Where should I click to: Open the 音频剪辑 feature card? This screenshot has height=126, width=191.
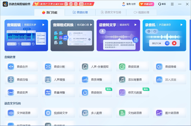26,35
